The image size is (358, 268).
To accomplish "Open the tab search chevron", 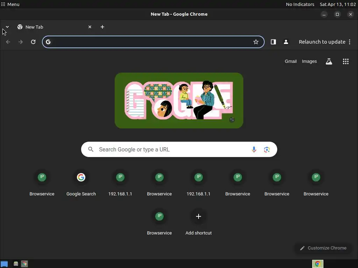I will pyautogui.click(x=7, y=27).
